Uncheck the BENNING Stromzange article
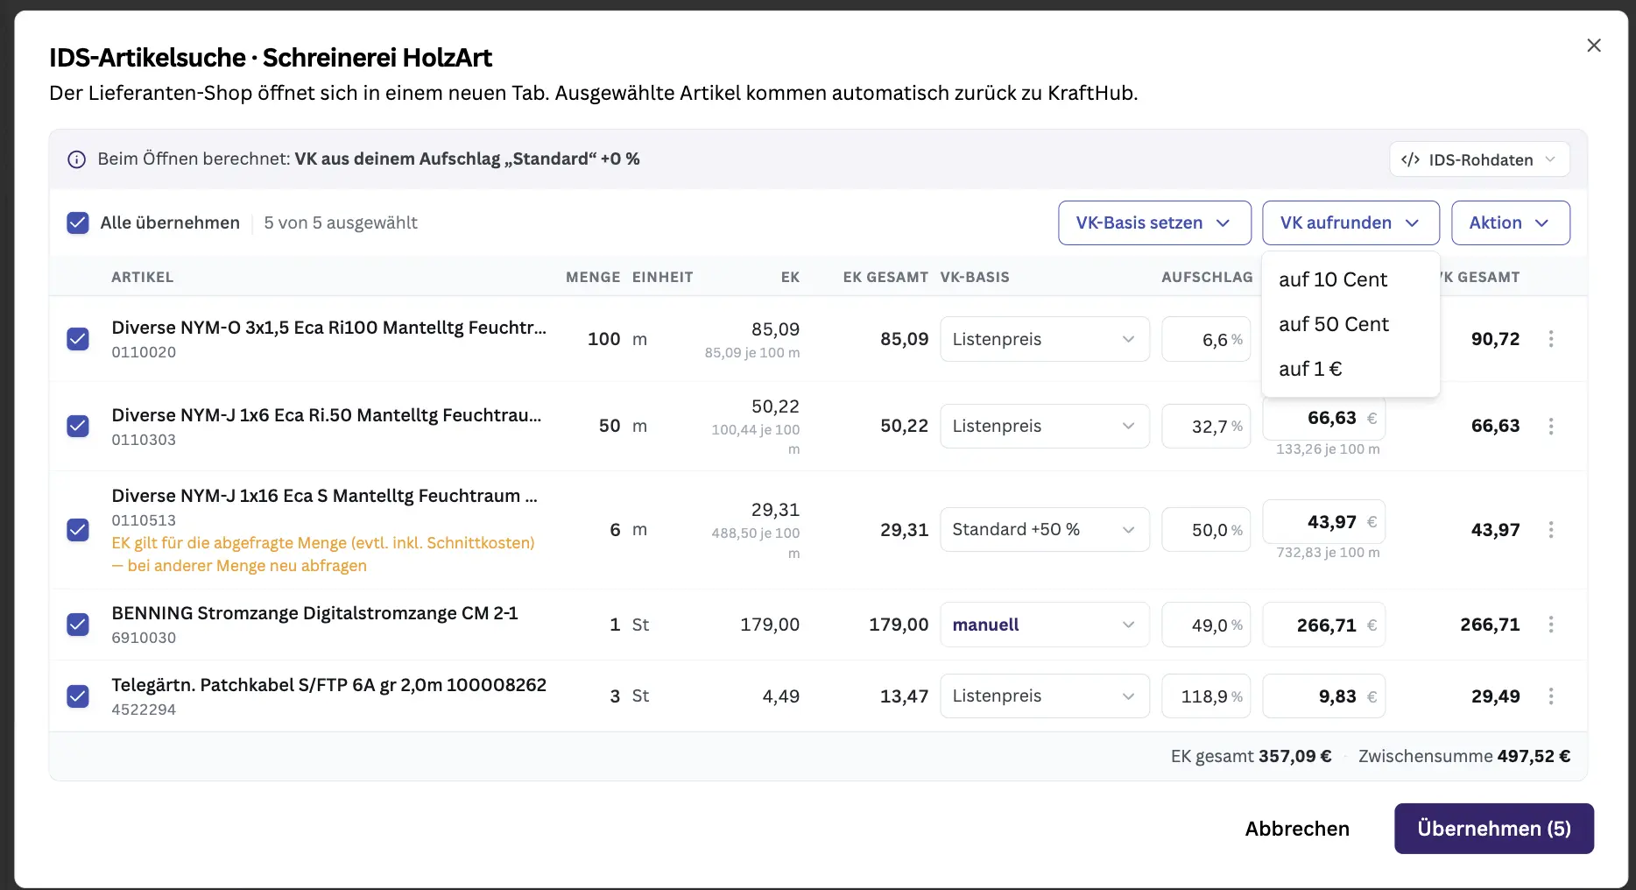The width and height of the screenshot is (1636, 890). [78, 625]
